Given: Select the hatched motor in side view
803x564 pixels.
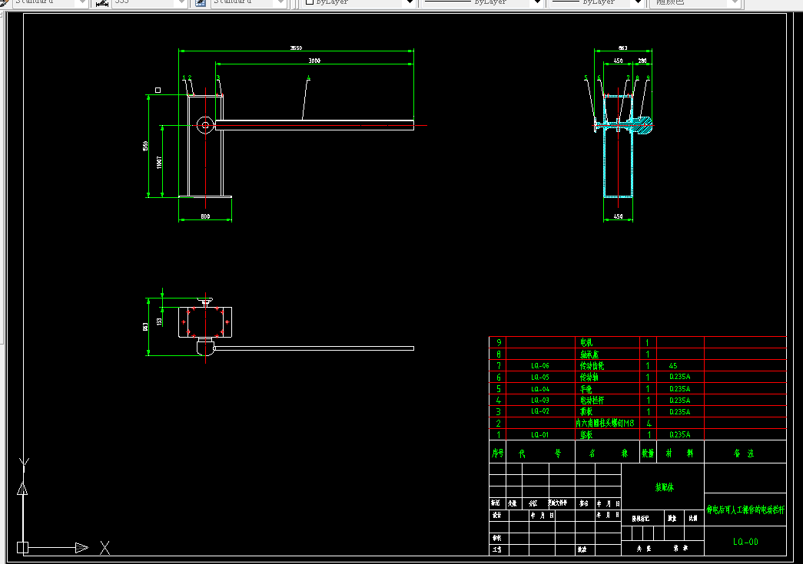Looking at the screenshot, I should (x=642, y=125).
